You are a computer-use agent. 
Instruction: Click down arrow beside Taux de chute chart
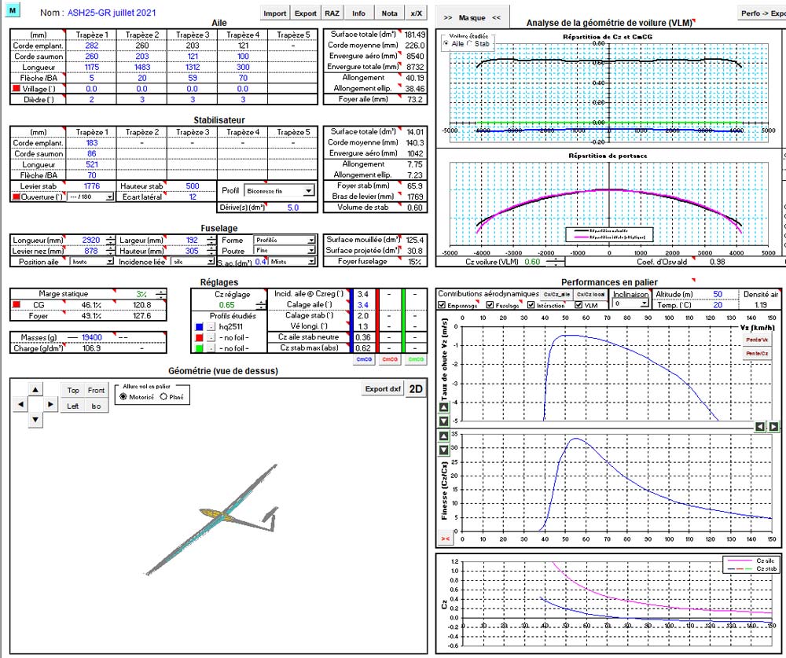coord(443,421)
